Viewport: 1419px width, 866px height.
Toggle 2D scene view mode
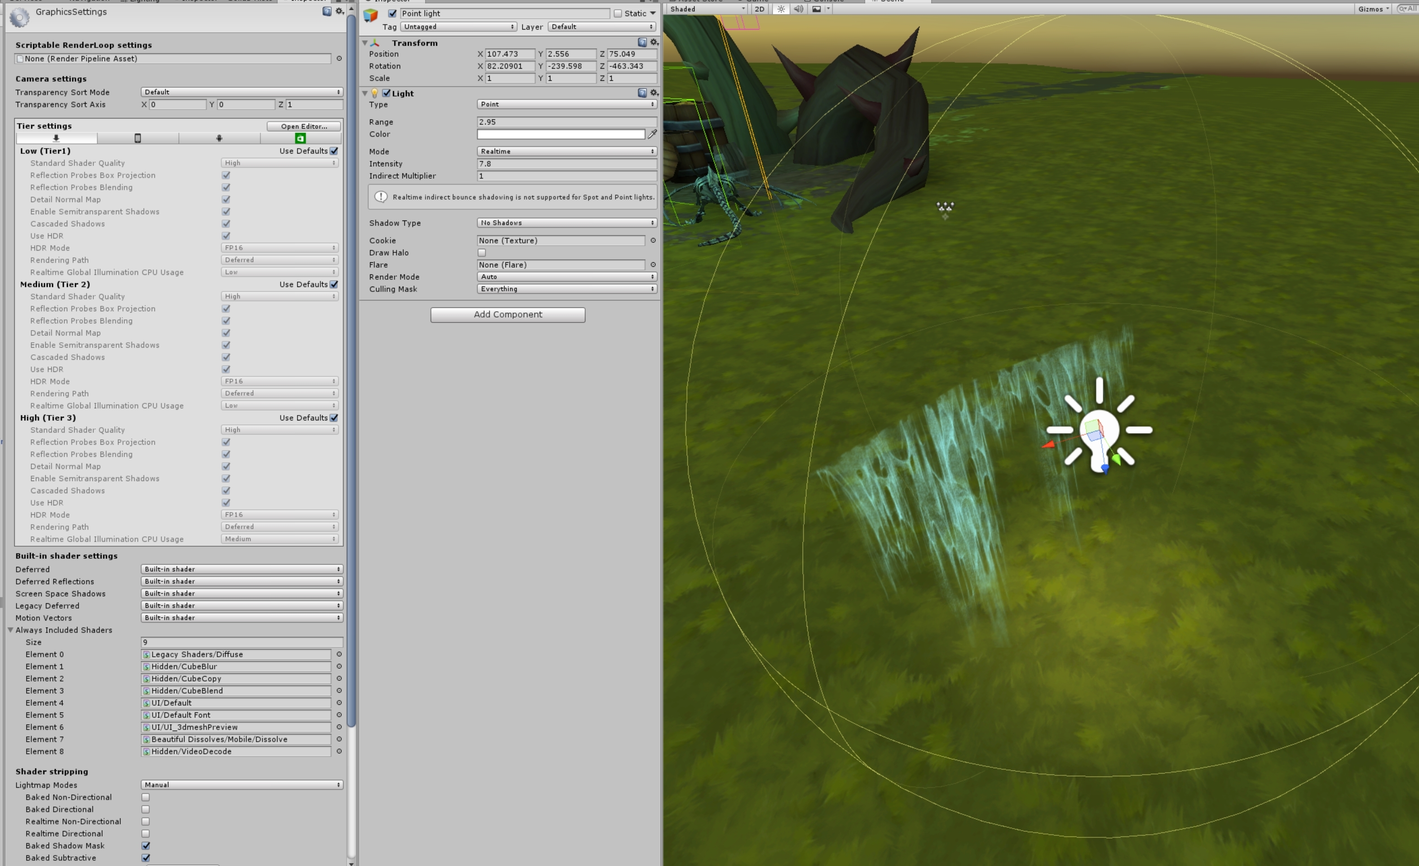tap(760, 9)
